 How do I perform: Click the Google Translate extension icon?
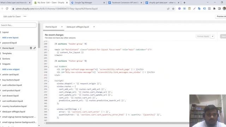pyautogui.click(x=199, y=8)
